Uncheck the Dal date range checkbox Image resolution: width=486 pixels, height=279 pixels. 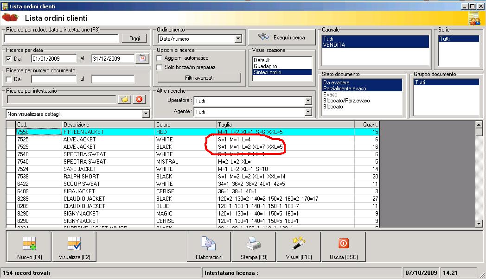(9, 59)
